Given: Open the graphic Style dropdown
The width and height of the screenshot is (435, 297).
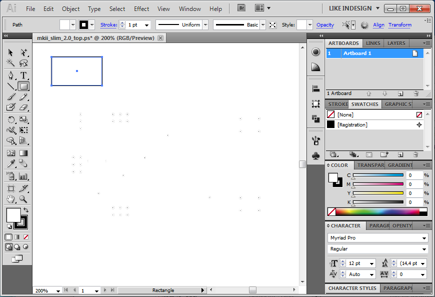Looking at the screenshot, I should click(x=310, y=25).
